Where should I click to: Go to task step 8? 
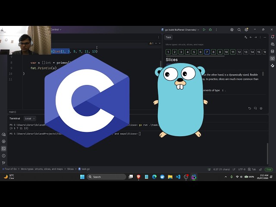(x=213, y=52)
